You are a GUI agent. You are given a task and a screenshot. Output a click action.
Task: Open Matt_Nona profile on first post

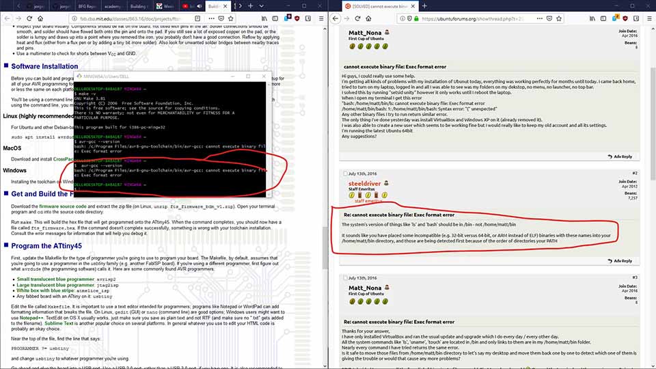[x=365, y=33]
